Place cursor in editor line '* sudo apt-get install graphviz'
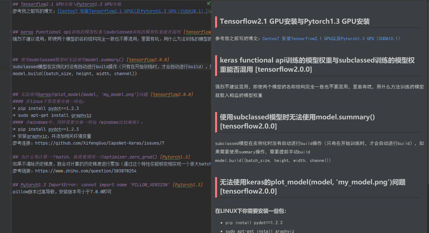Image resolution: width=429 pixels, height=233 pixels. click(52, 116)
